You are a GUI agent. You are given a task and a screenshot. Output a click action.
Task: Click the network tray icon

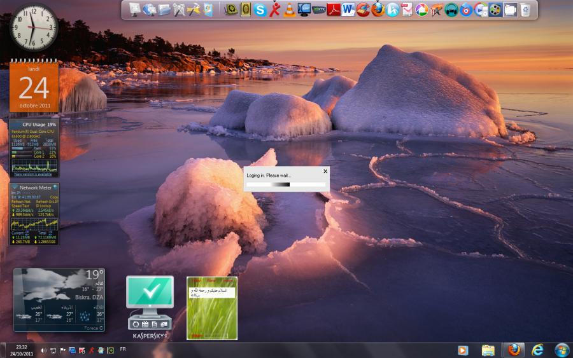coord(53,350)
